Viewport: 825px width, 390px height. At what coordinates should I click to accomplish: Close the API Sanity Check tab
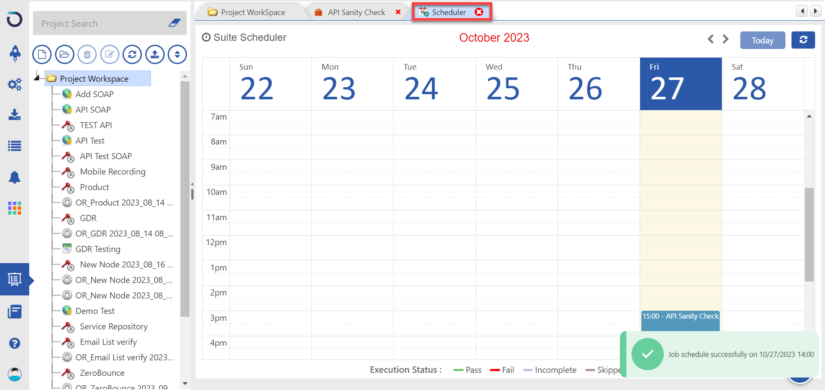click(398, 12)
